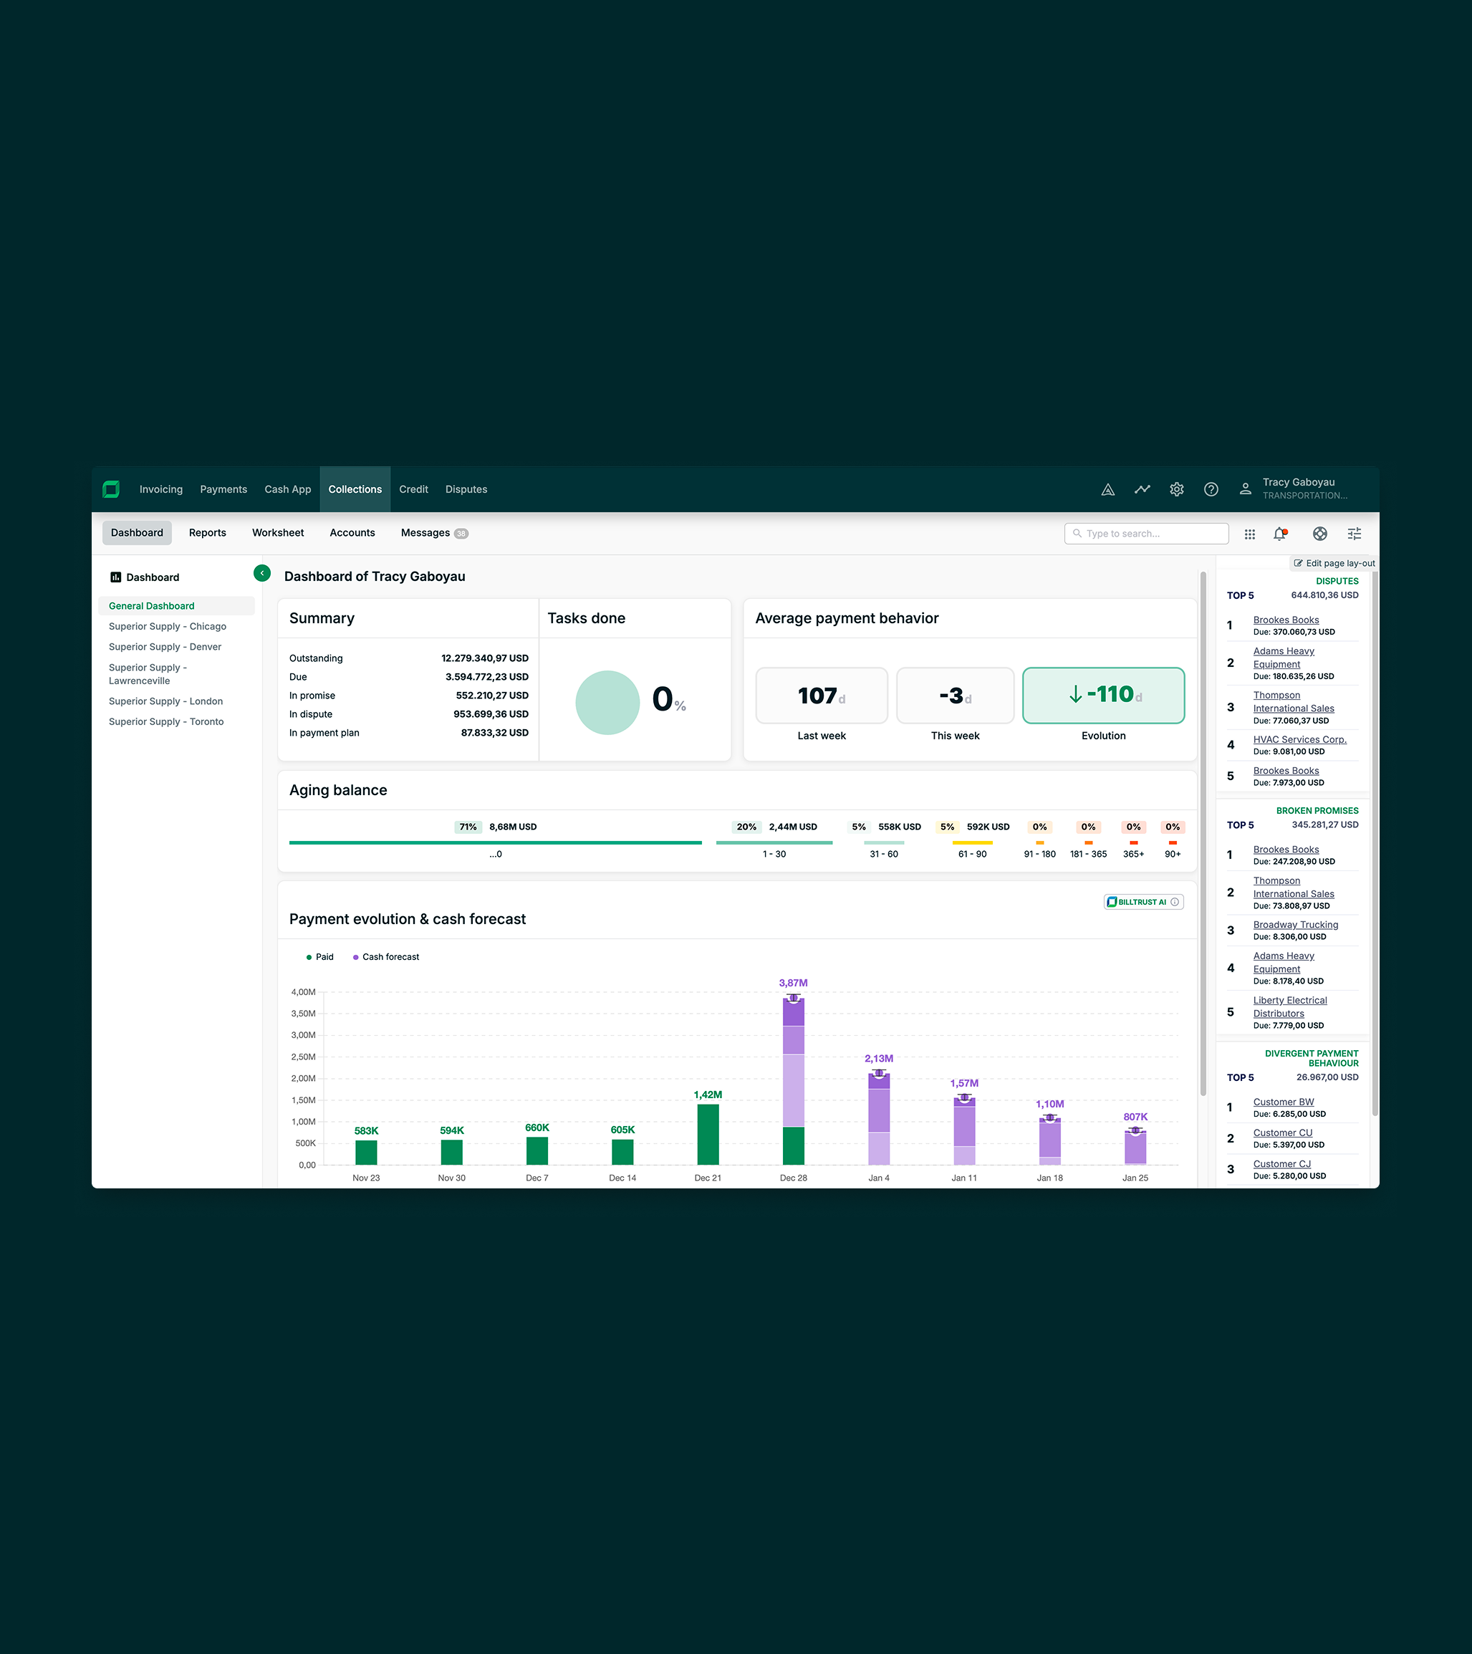Switch to the Credit tab
The image size is (1472, 1654).
[x=413, y=489]
